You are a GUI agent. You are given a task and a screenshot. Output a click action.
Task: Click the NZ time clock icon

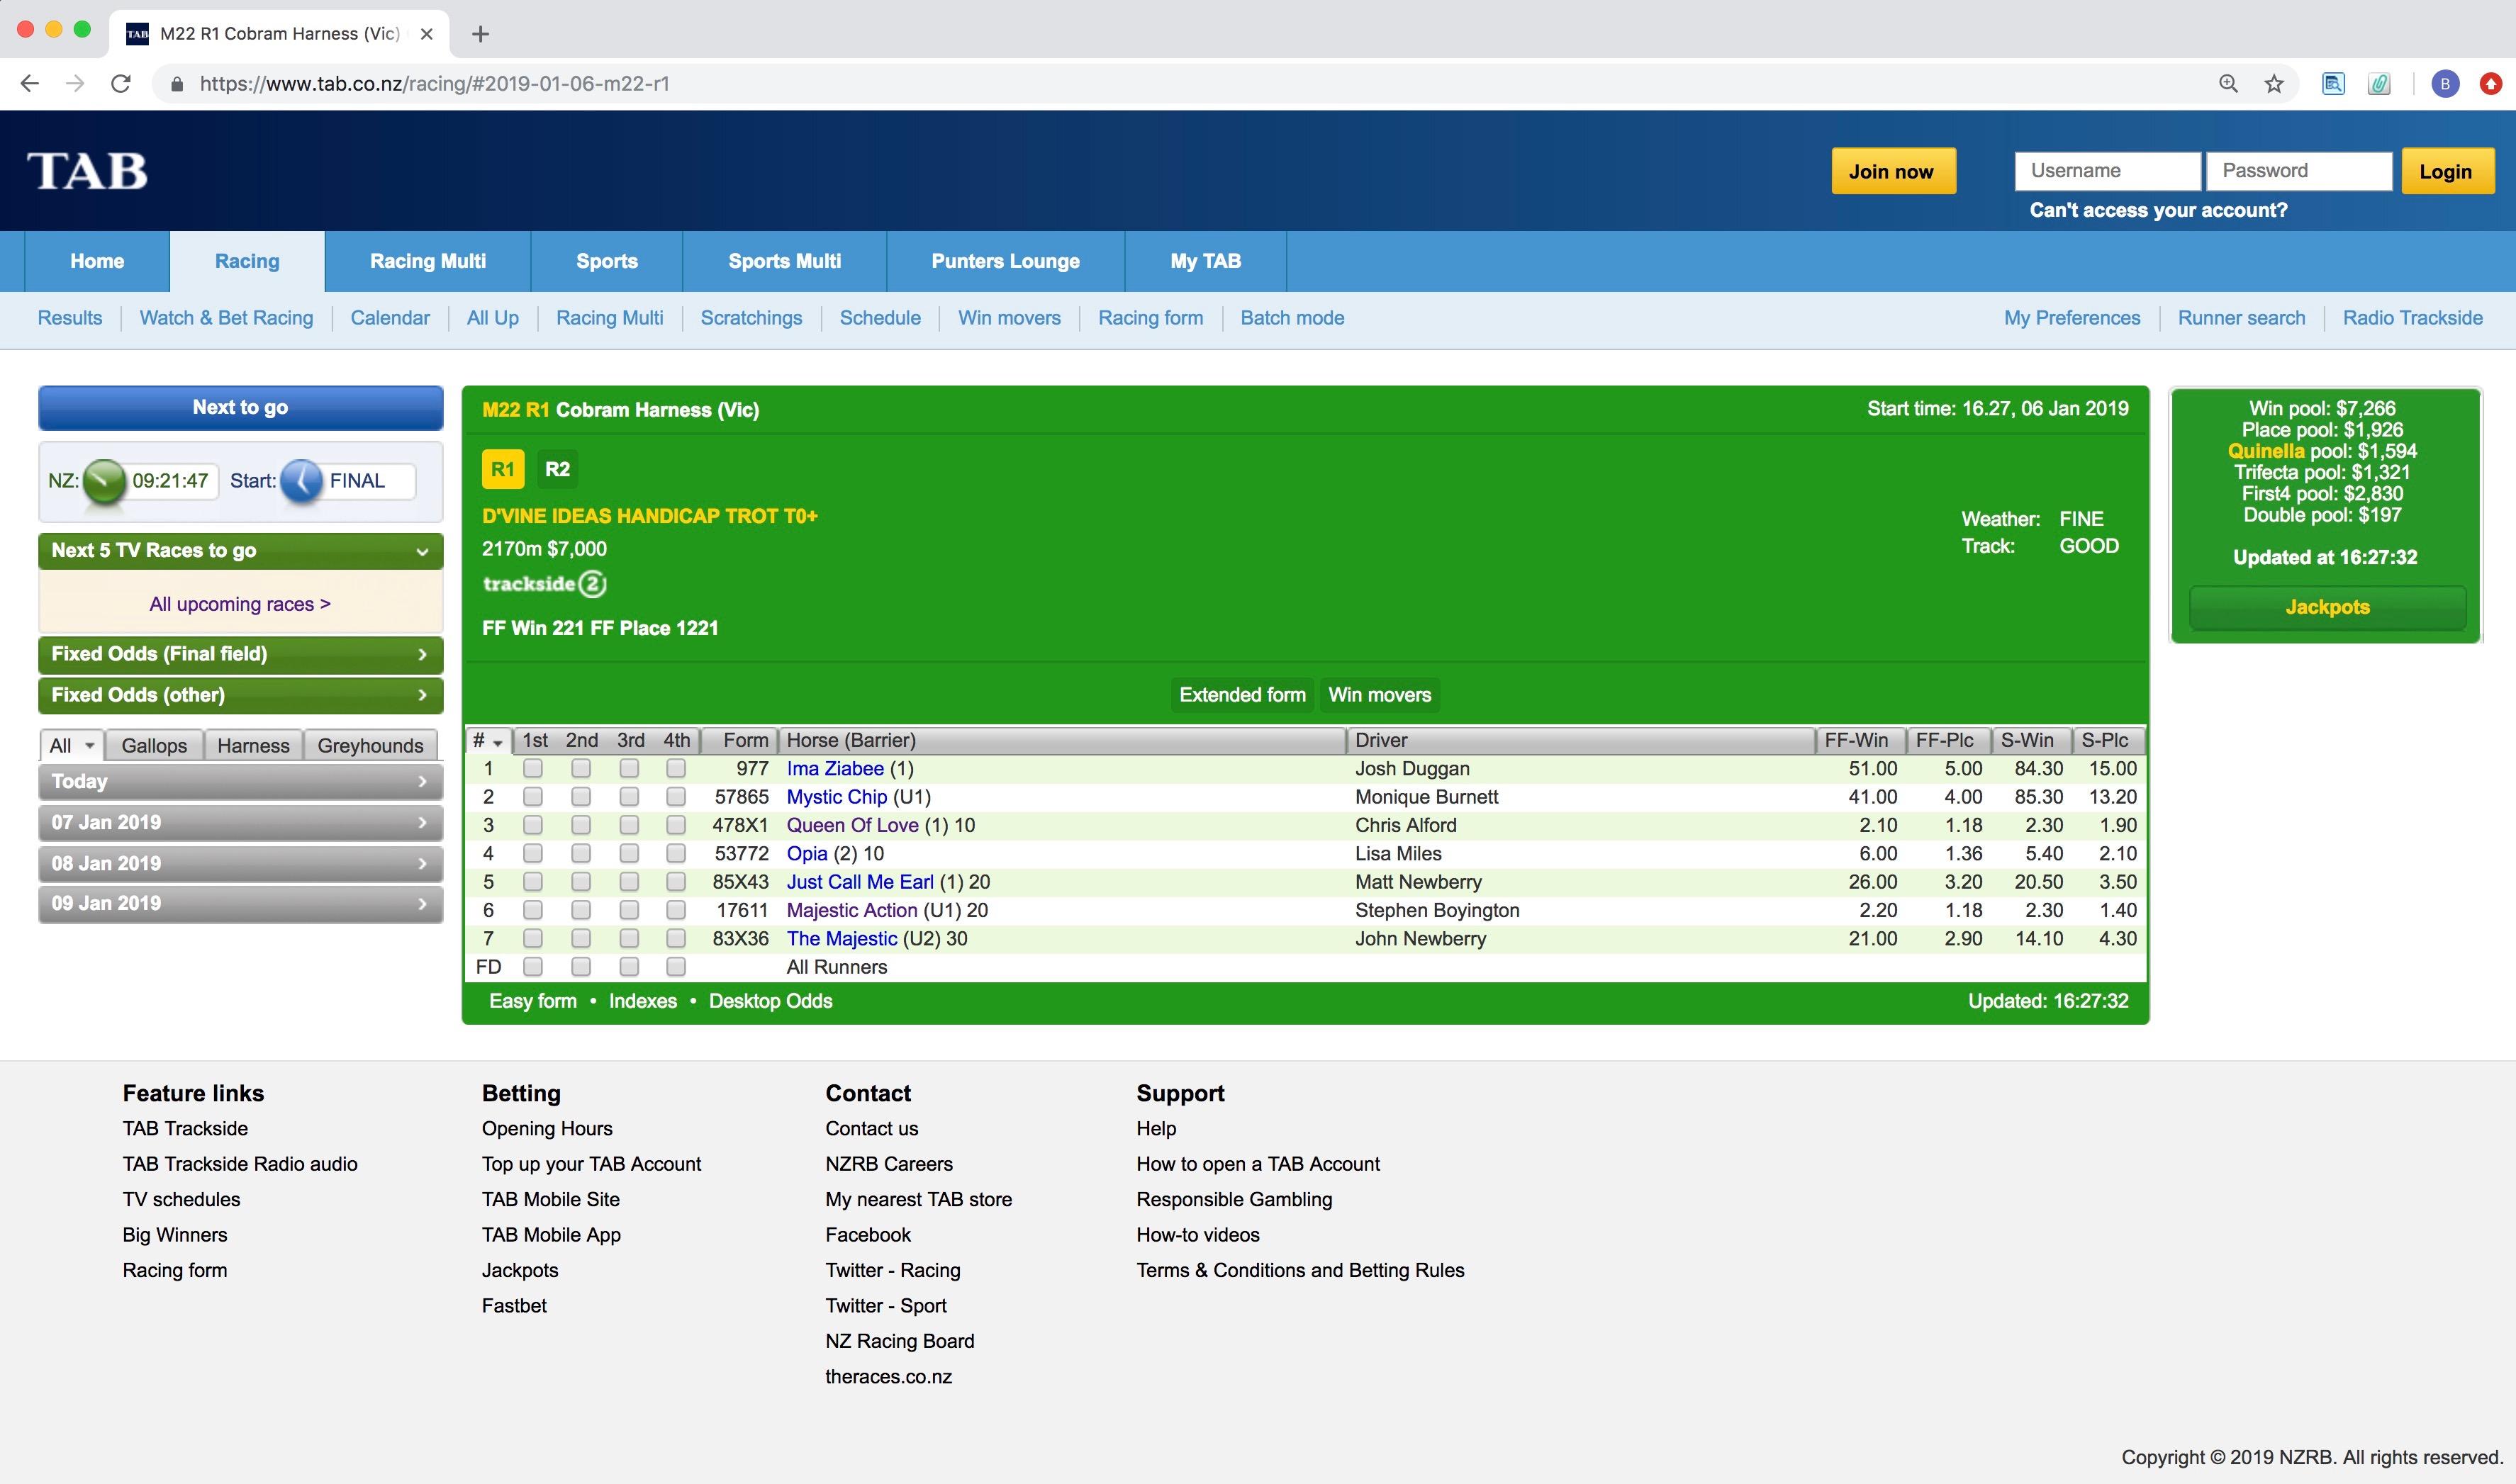coord(104,481)
